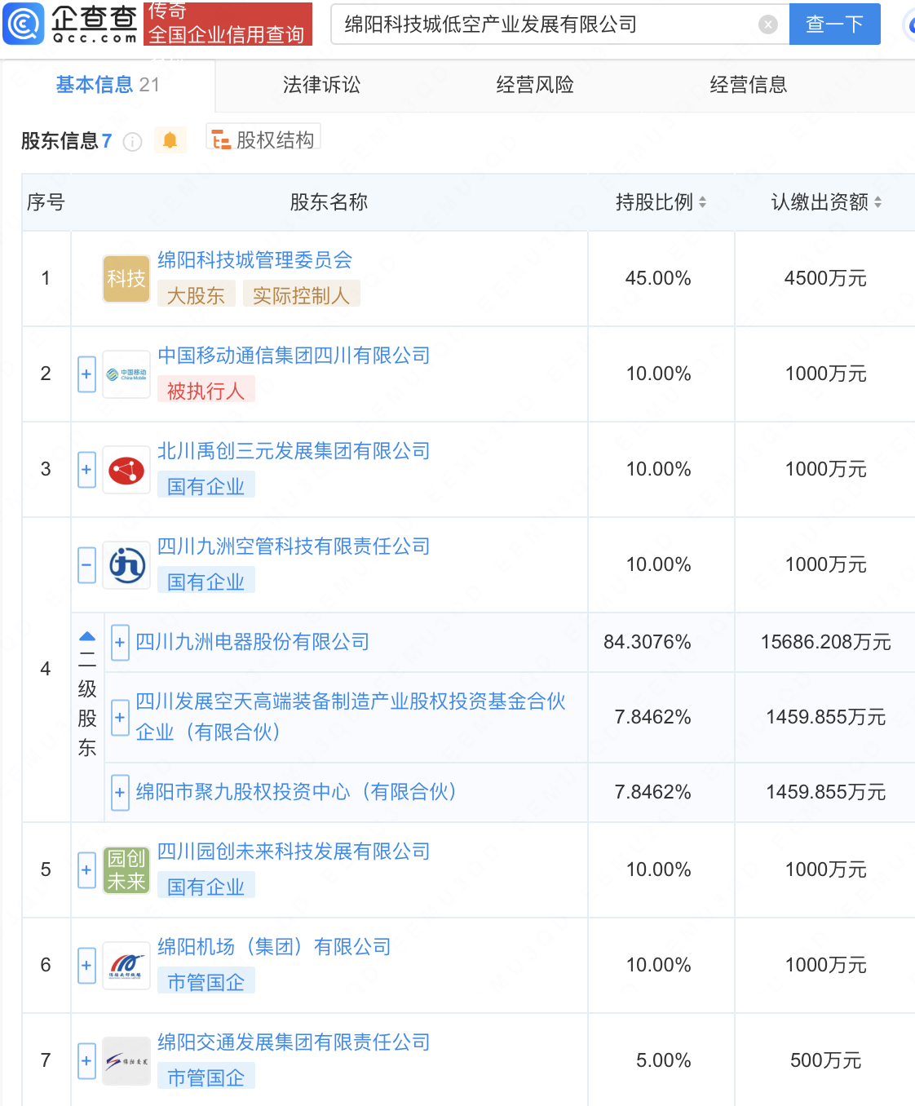915x1106 pixels.
Task: Open 绵阳交通发展集团有限责任公司 link
Action: click(x=294, y=1042)
